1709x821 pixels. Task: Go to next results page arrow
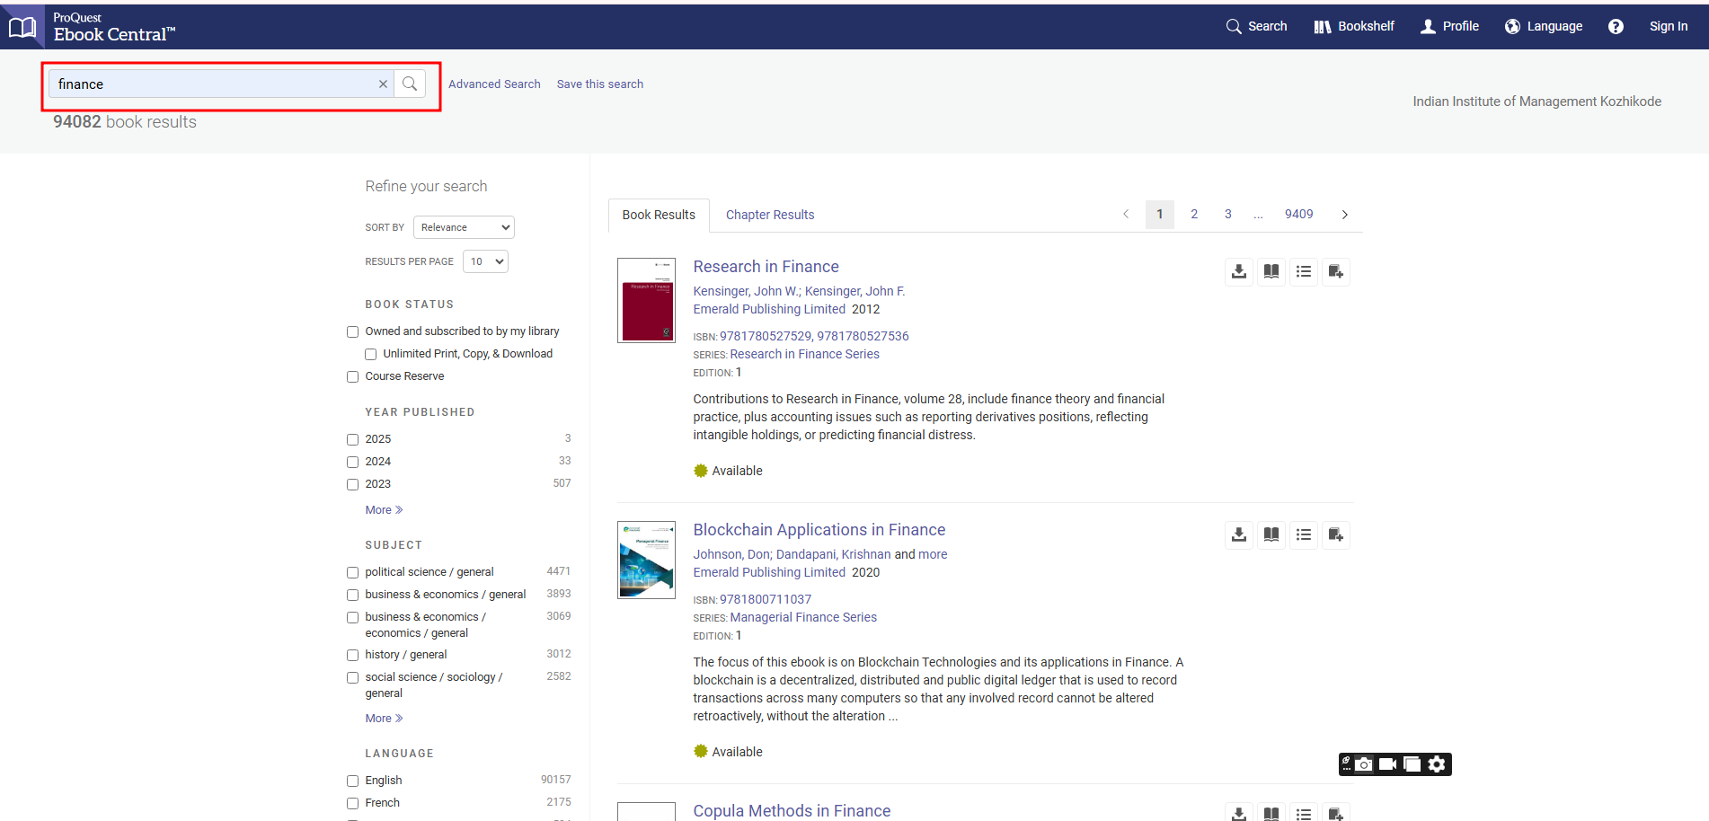(x=1344, y=215)
